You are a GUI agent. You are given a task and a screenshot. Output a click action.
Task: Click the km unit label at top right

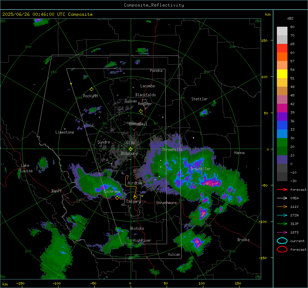268,14
